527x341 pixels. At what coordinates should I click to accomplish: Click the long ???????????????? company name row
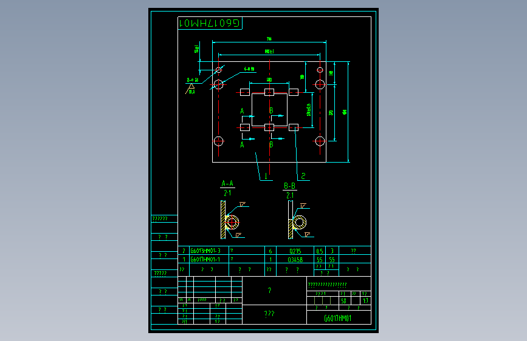click(x=327, y=285)
